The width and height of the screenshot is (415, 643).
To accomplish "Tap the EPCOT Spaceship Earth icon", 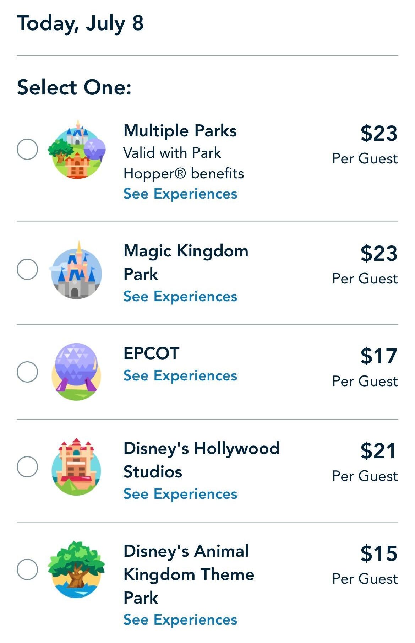I will 77,372.
